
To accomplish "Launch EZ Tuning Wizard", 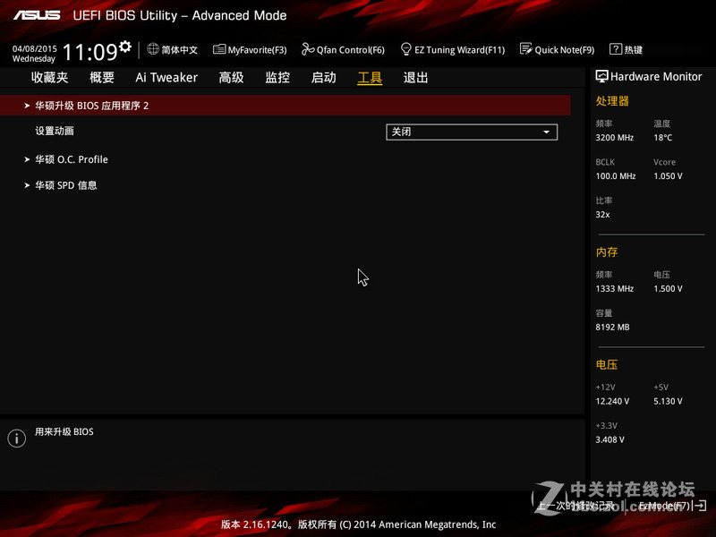I will pos(453,49).
